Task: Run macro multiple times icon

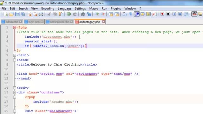Action: [180, 14]
